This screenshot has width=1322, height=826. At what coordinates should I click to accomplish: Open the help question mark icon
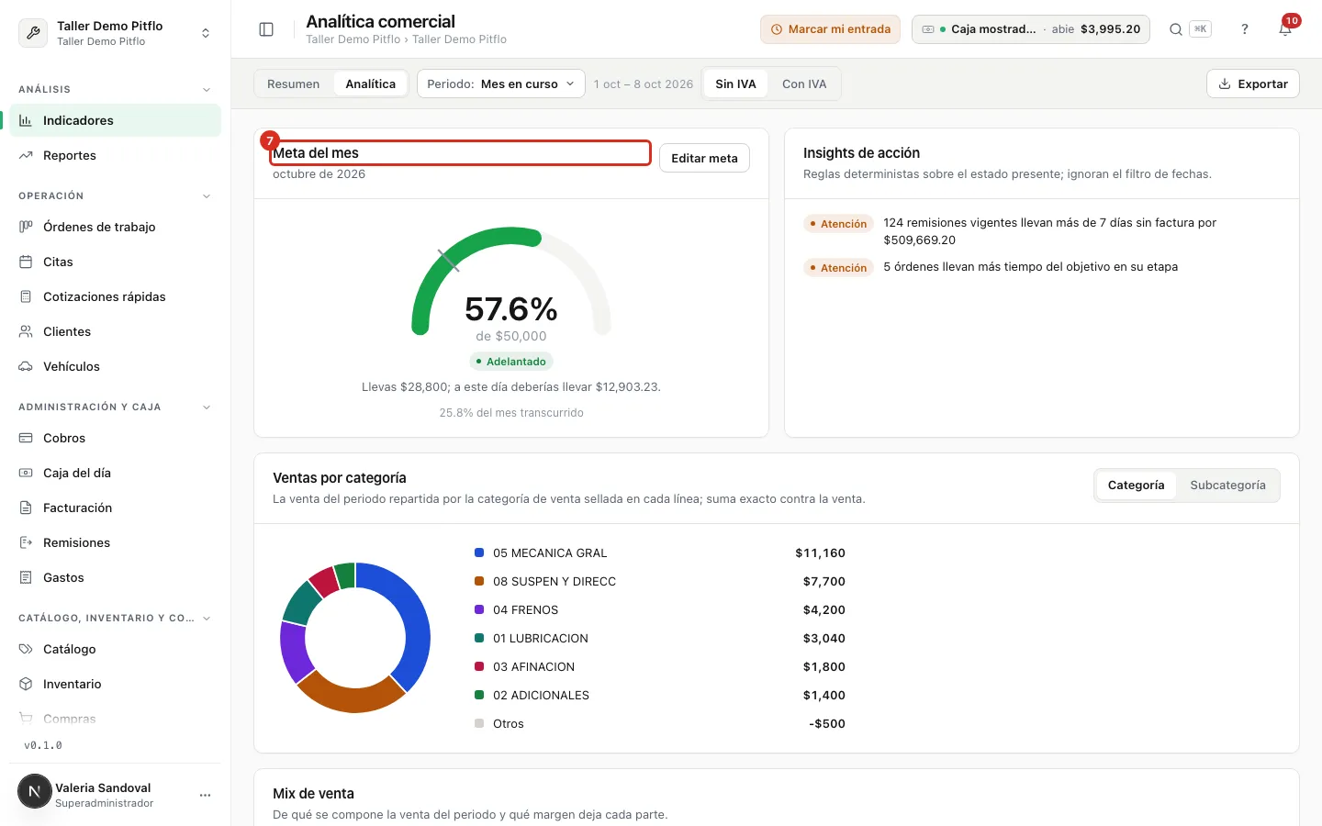click(1245, 29)
